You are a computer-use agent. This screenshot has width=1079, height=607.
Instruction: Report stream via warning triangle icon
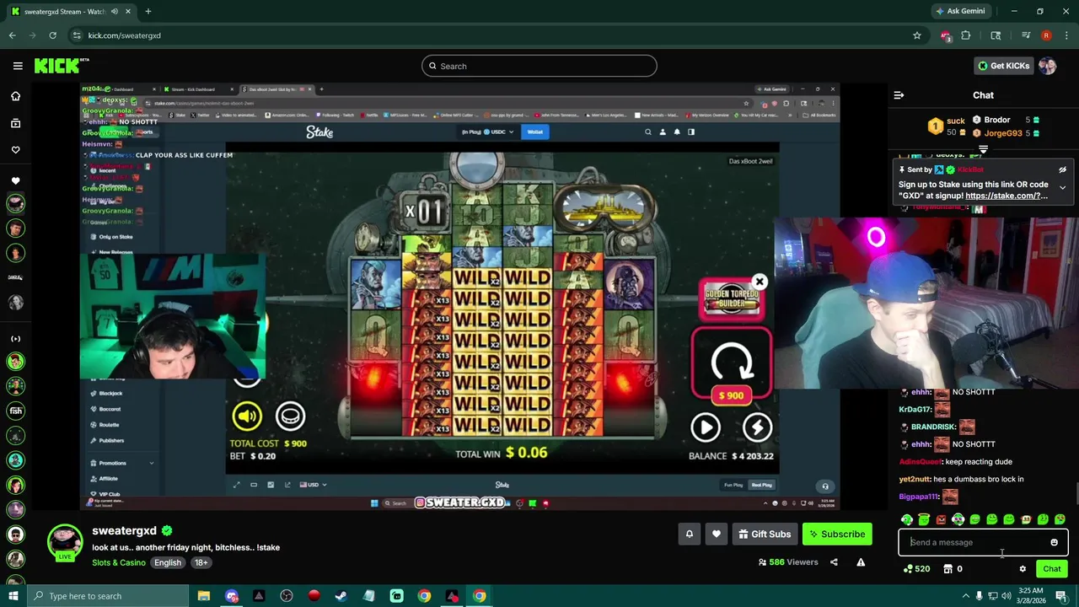point(861,562)
